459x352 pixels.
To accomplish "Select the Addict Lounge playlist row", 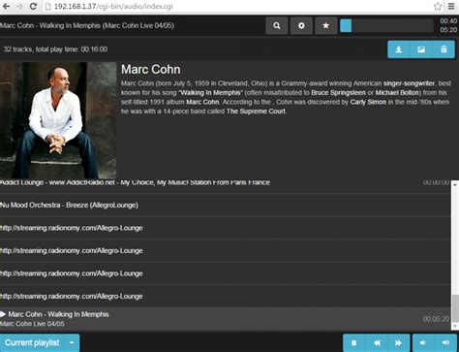I will coord(226,186).
